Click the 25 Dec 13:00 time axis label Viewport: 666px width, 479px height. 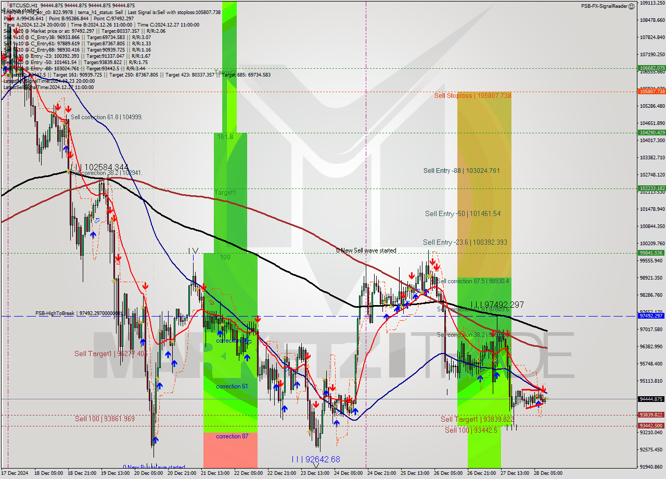(415, 473)
